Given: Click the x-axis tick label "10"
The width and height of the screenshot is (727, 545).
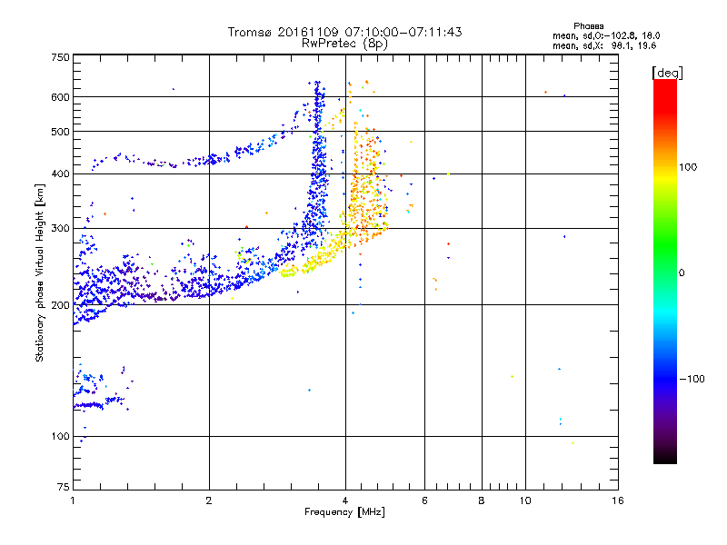Looking at the screenshot, I should tap(525, 500).
